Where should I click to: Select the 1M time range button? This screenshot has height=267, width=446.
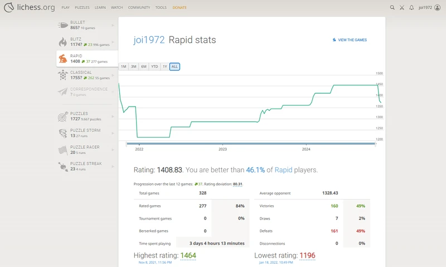click(124, 66)
